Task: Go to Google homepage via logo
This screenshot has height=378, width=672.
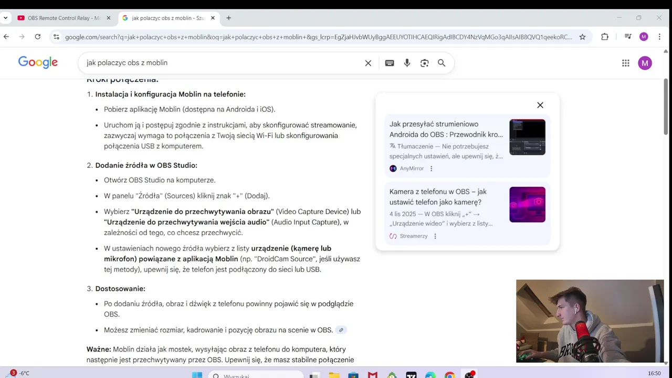Action: tap(38, 62)
